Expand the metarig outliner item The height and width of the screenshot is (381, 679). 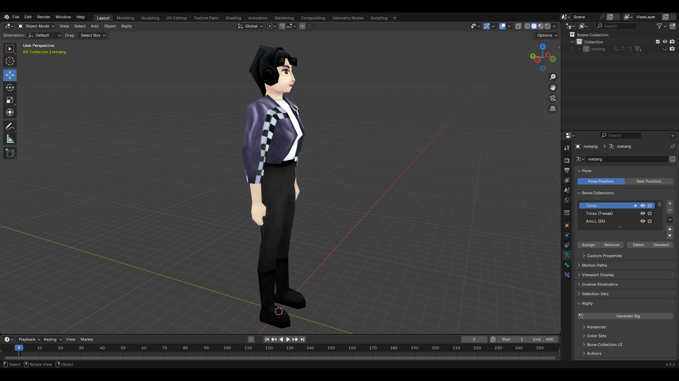(x=579, y=49)
